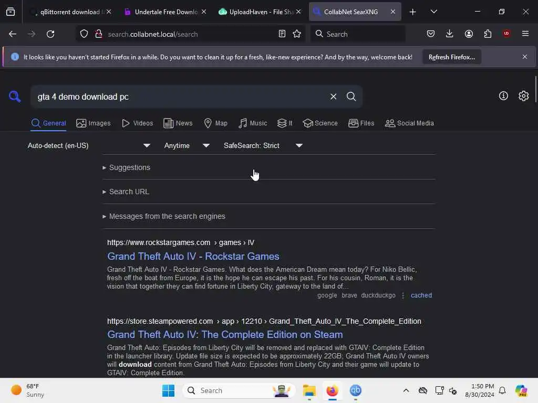Click the Firefox address bar URL

[190, 34]
